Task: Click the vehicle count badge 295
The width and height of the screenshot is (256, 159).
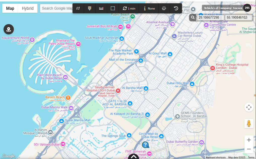Action: (x=247, y=8)
